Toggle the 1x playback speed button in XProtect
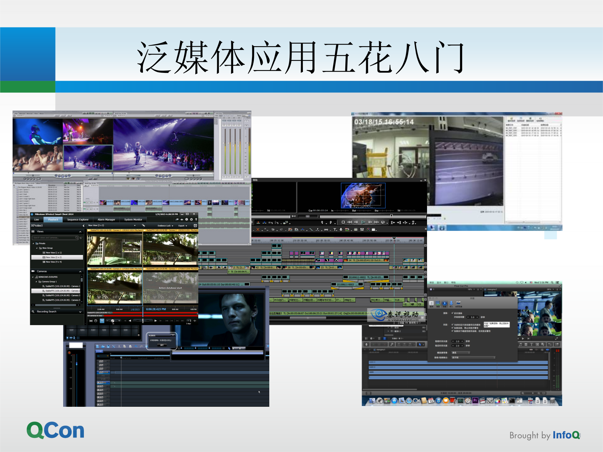This screenshot has width=603, height=452. pos(102,321)
